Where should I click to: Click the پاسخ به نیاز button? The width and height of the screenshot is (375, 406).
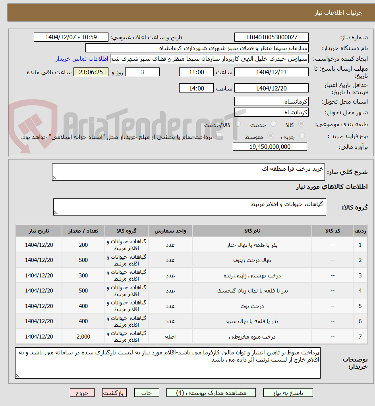coord(288,393)
